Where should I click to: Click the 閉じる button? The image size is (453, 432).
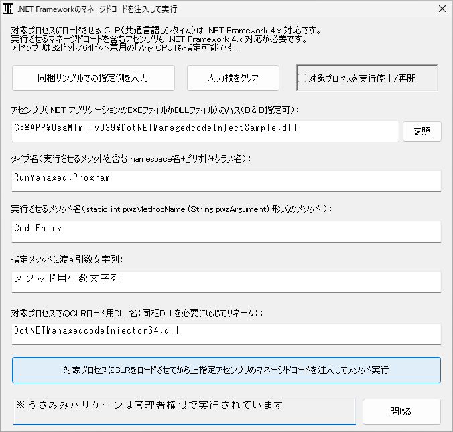pyautogui.click(x=401, y=411)
